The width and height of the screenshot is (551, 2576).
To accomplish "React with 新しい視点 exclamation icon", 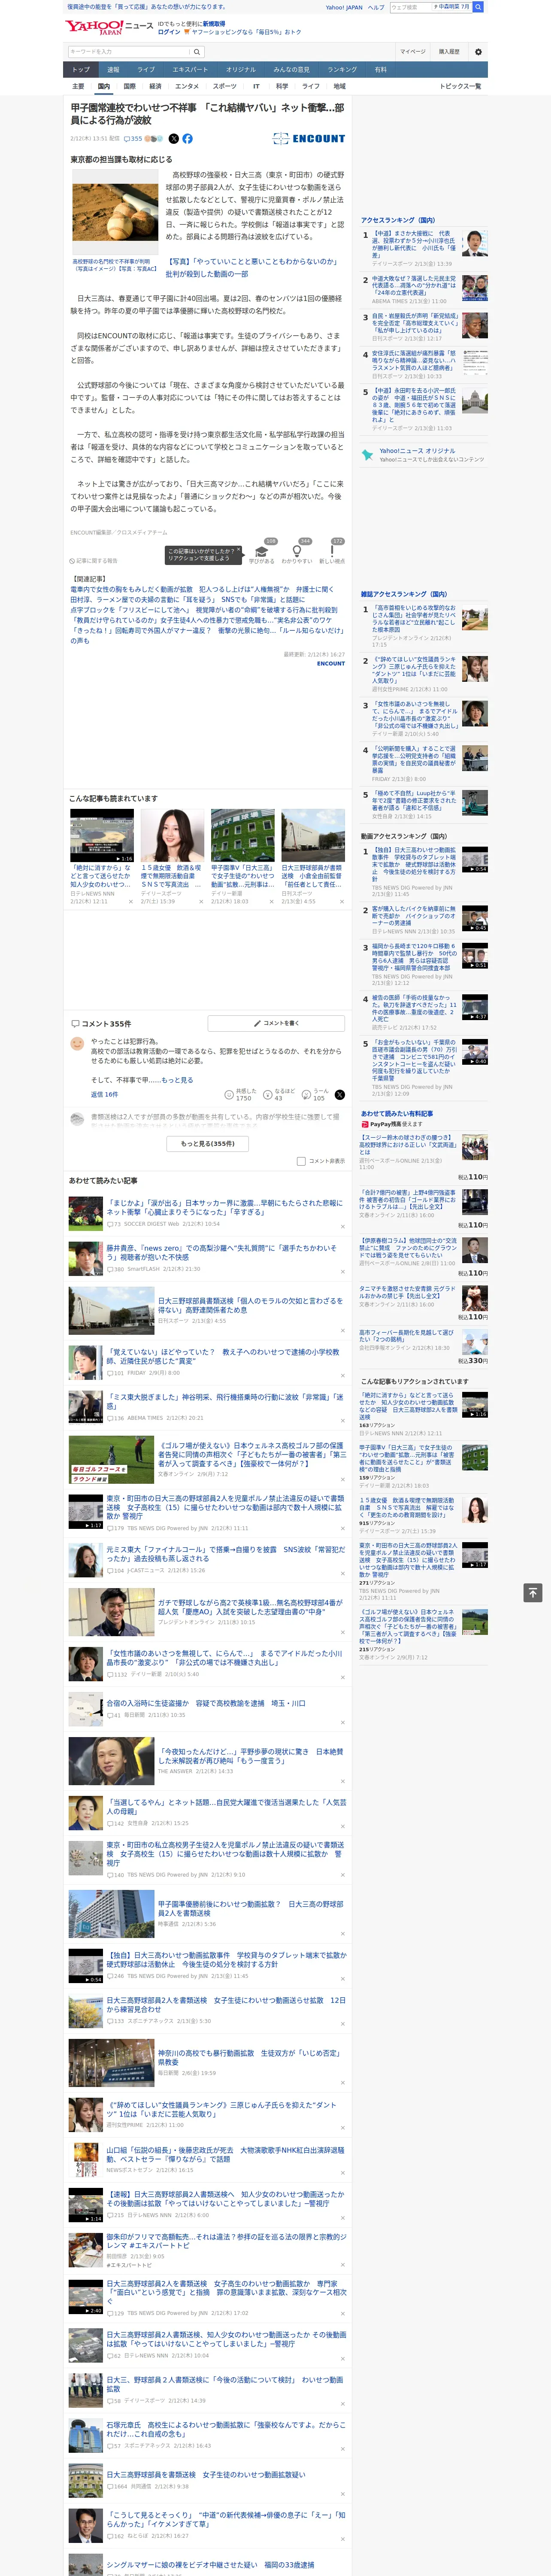I will pyautogui.click(x=332, y=551).
